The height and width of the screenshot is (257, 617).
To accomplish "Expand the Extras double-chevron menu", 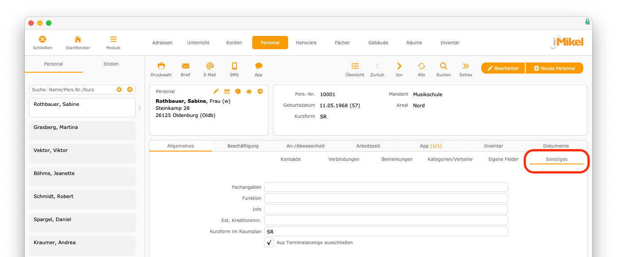I will click(465, 66).
